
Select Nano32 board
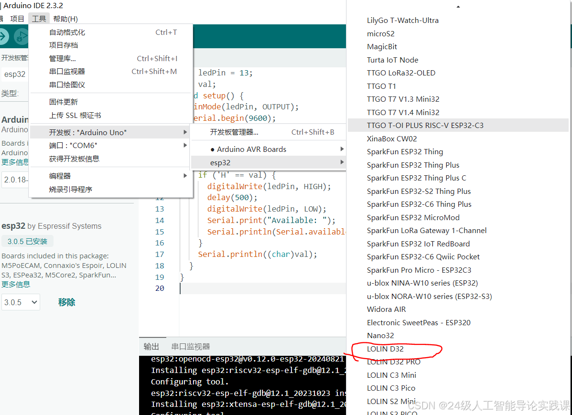(x=458, y=336)
